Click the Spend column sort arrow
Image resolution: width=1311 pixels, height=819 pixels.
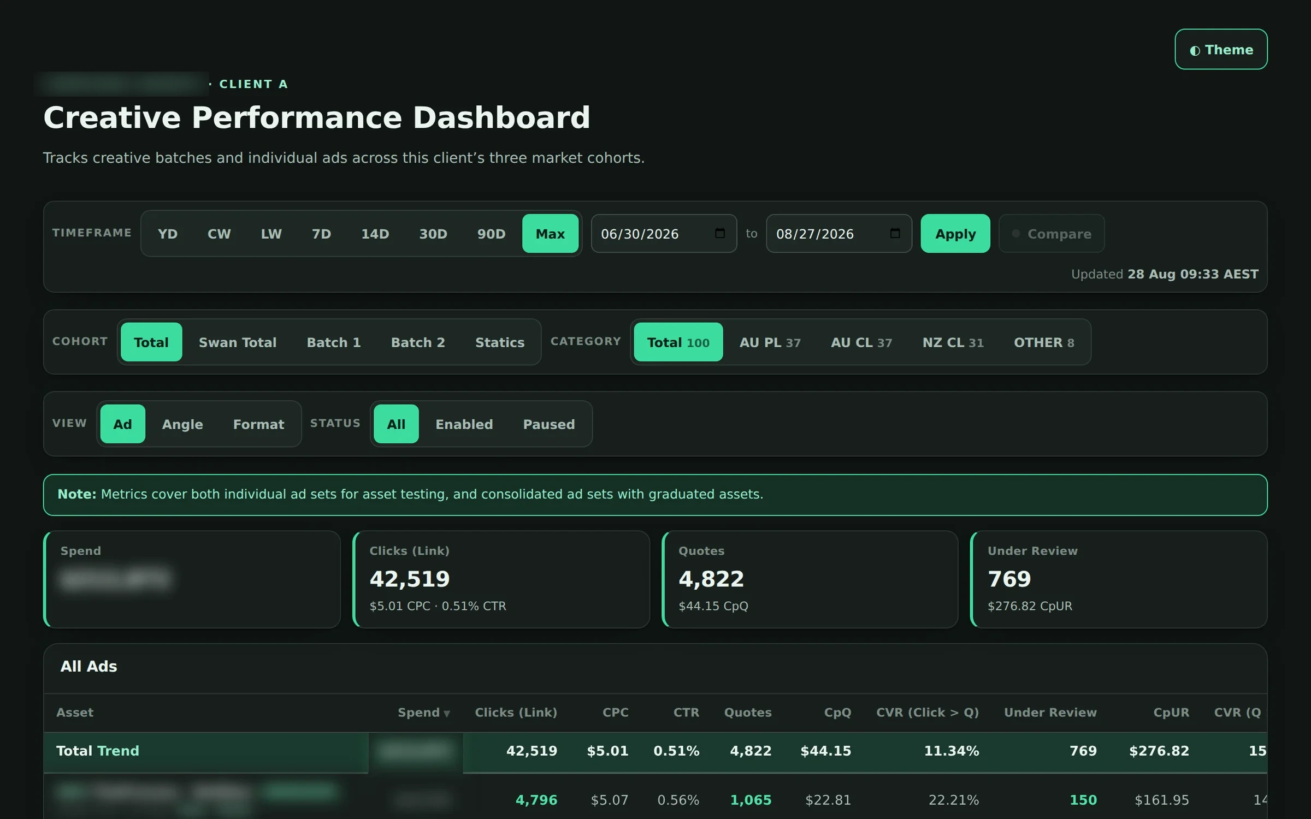click(x=447, y=713)
